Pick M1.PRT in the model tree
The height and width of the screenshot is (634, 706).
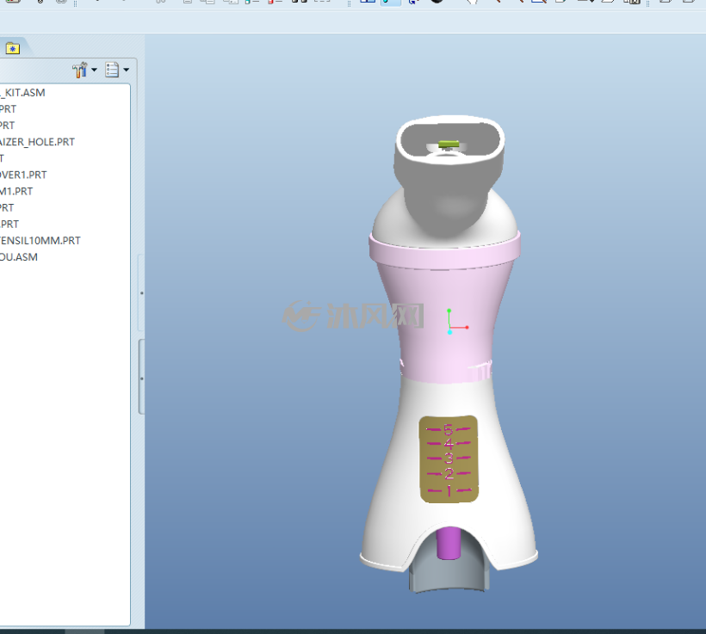click(16, 191)
